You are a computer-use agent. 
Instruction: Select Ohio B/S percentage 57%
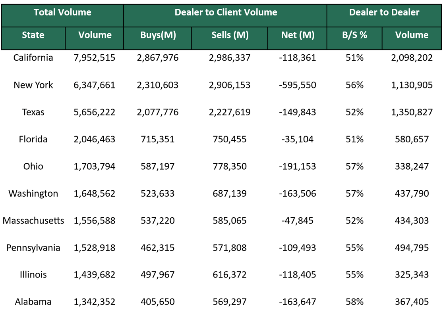click(x=354, y=166)
